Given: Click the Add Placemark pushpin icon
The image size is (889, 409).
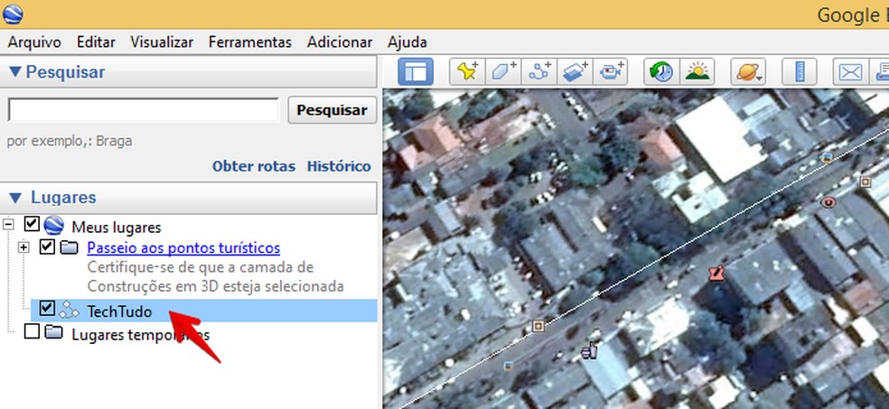Looking at the screenshot, I should click(x=468, y=72).
